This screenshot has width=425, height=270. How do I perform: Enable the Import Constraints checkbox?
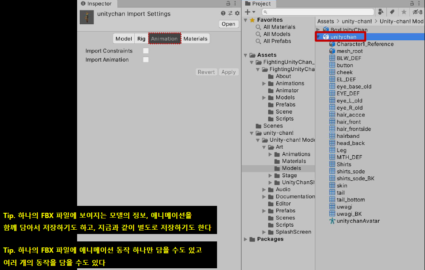coord(146,51)
